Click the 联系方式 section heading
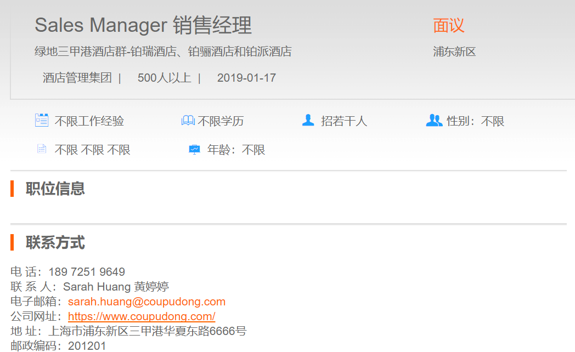 [x=55, y=242]
